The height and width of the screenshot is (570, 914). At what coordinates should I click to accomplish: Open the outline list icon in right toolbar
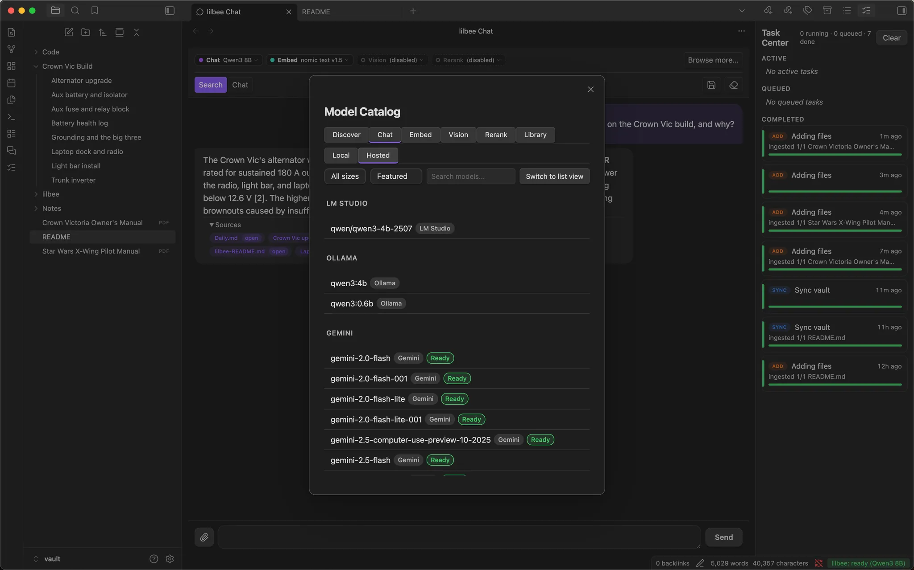pyautogui.click(x=847, y=11)
